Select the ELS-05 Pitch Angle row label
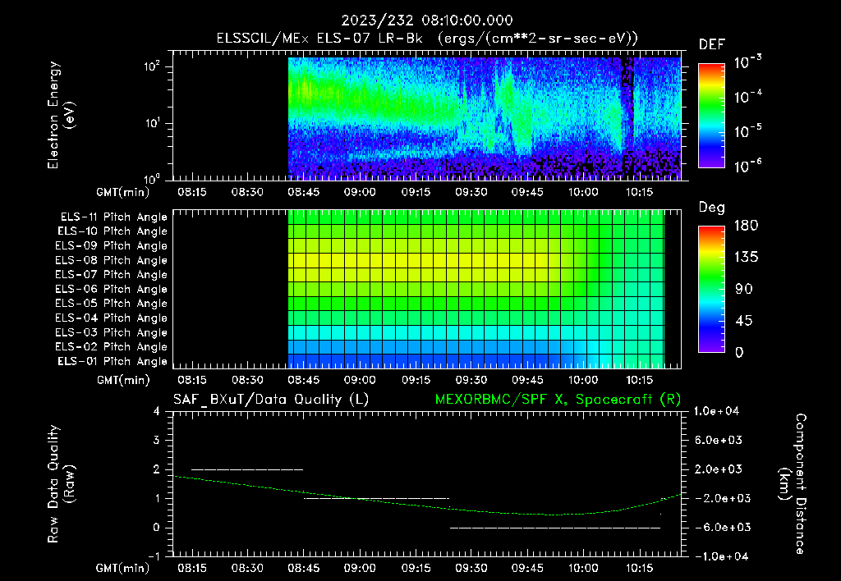 pyautogui.click(x=112, y=304)
